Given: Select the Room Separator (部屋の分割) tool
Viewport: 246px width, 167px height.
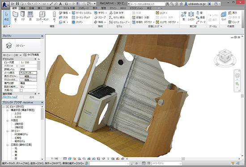Looking at the screenshot, I should point(140,17).
